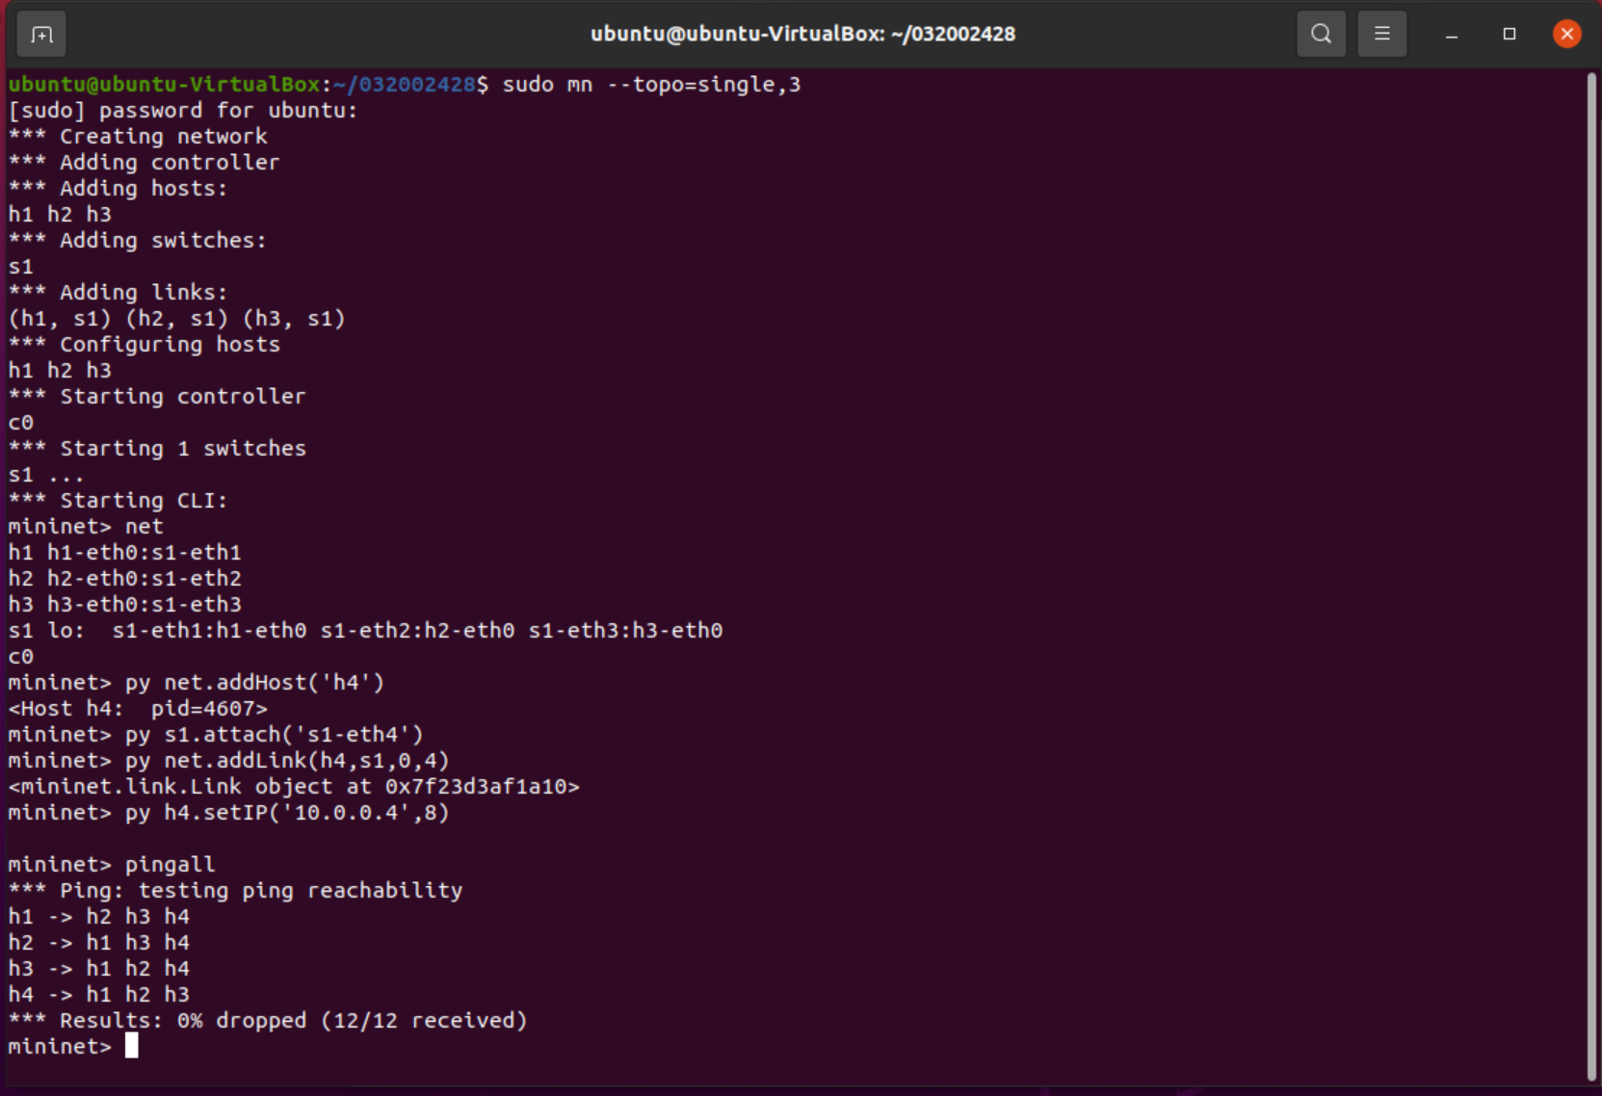1602x1096 pixels.
Task: Click the 'Starting CLI:' line
Action: (x=144, y=500)
